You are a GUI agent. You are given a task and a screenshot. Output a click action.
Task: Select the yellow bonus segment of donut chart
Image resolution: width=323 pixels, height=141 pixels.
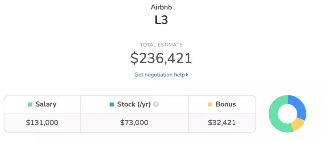point(298,124)
